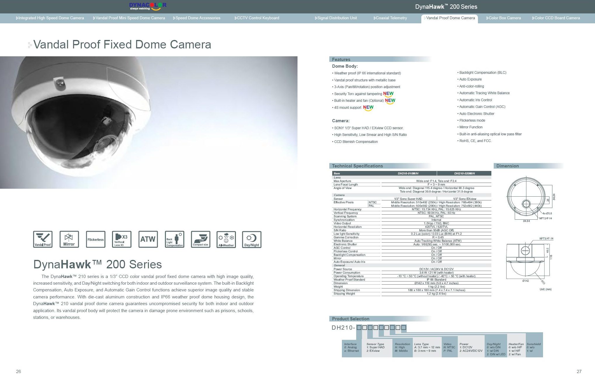Open Vandal Proof Mini Speed Dome Camera tab
Screen dimensions: 595x383
click(129, 18)
